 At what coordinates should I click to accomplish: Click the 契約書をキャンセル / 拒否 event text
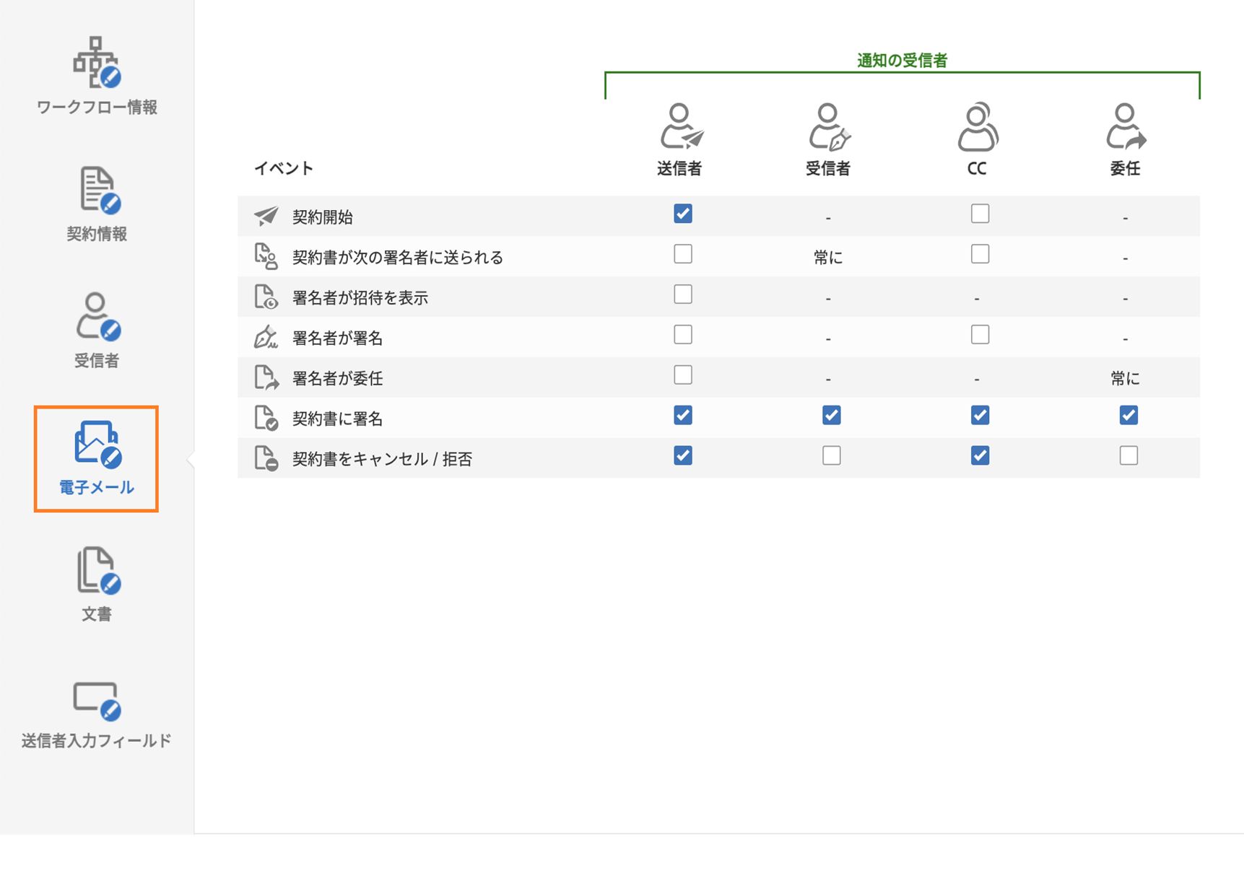[x=382, y=459]
